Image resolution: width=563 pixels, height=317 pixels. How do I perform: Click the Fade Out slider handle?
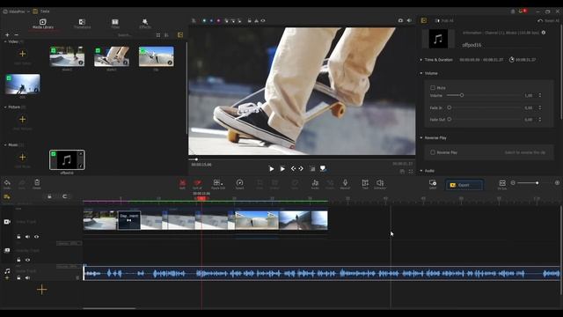coord(450,120)
